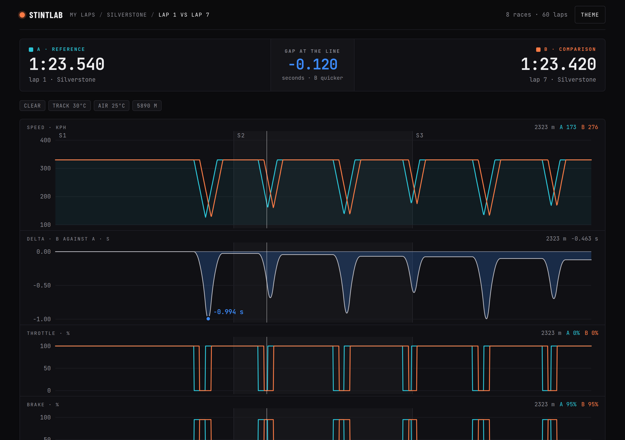
Task: Click the CLEAR weather chip
Action: click(x=32, y=106)
